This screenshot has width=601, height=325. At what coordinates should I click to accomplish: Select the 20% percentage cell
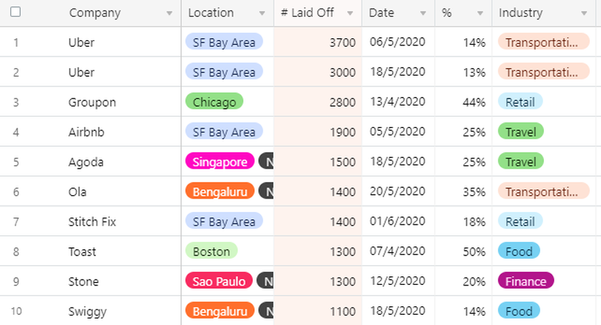(463, 281)
